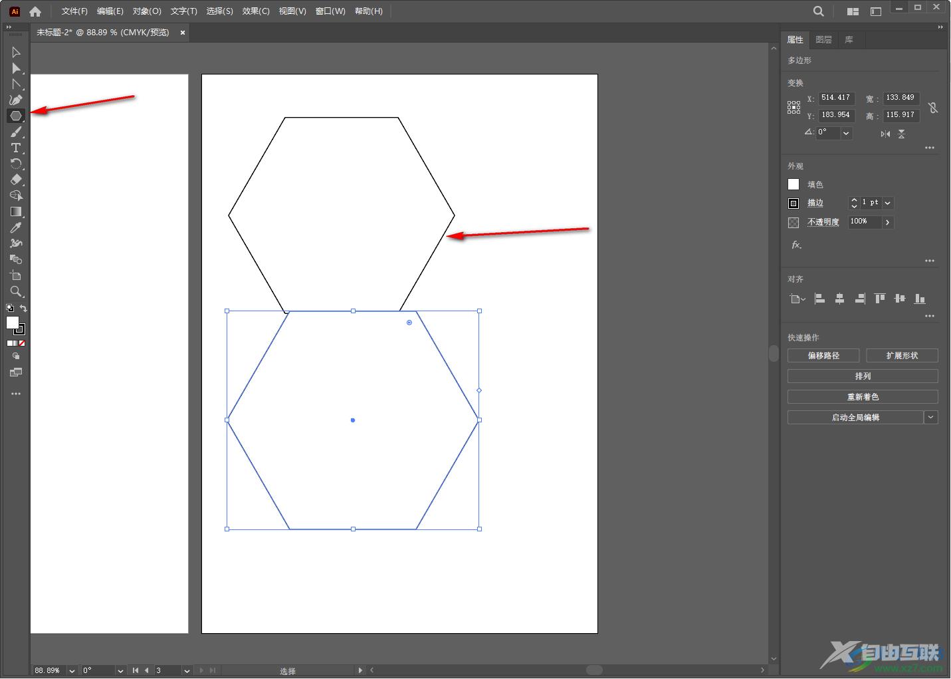Click the 重新着色 button

click(x=863, y=397)
